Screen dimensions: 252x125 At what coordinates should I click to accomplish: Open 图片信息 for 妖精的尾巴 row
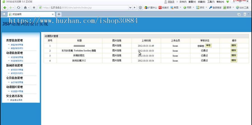[x=117, y=56]
